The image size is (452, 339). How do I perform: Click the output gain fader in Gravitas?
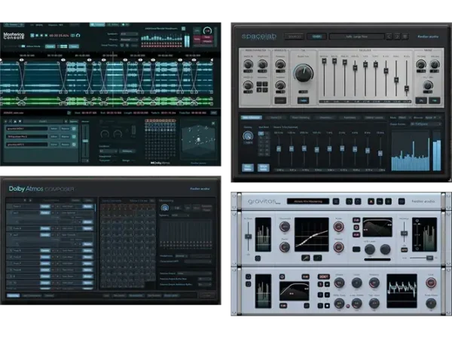(x=405, y=233)
